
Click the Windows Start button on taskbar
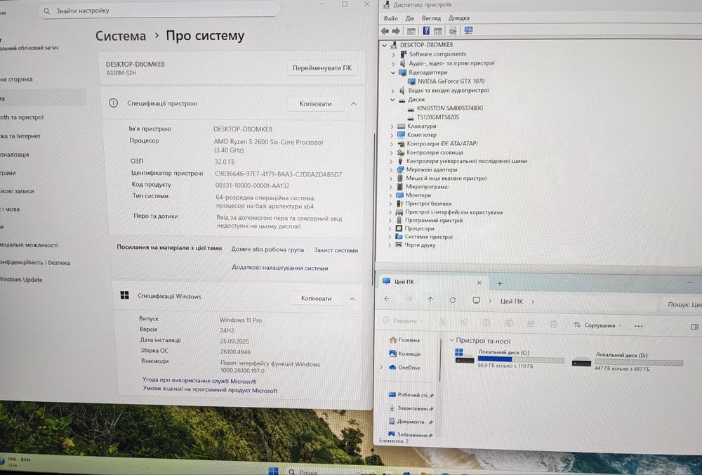pyautogui.click(x=273, y=471)
